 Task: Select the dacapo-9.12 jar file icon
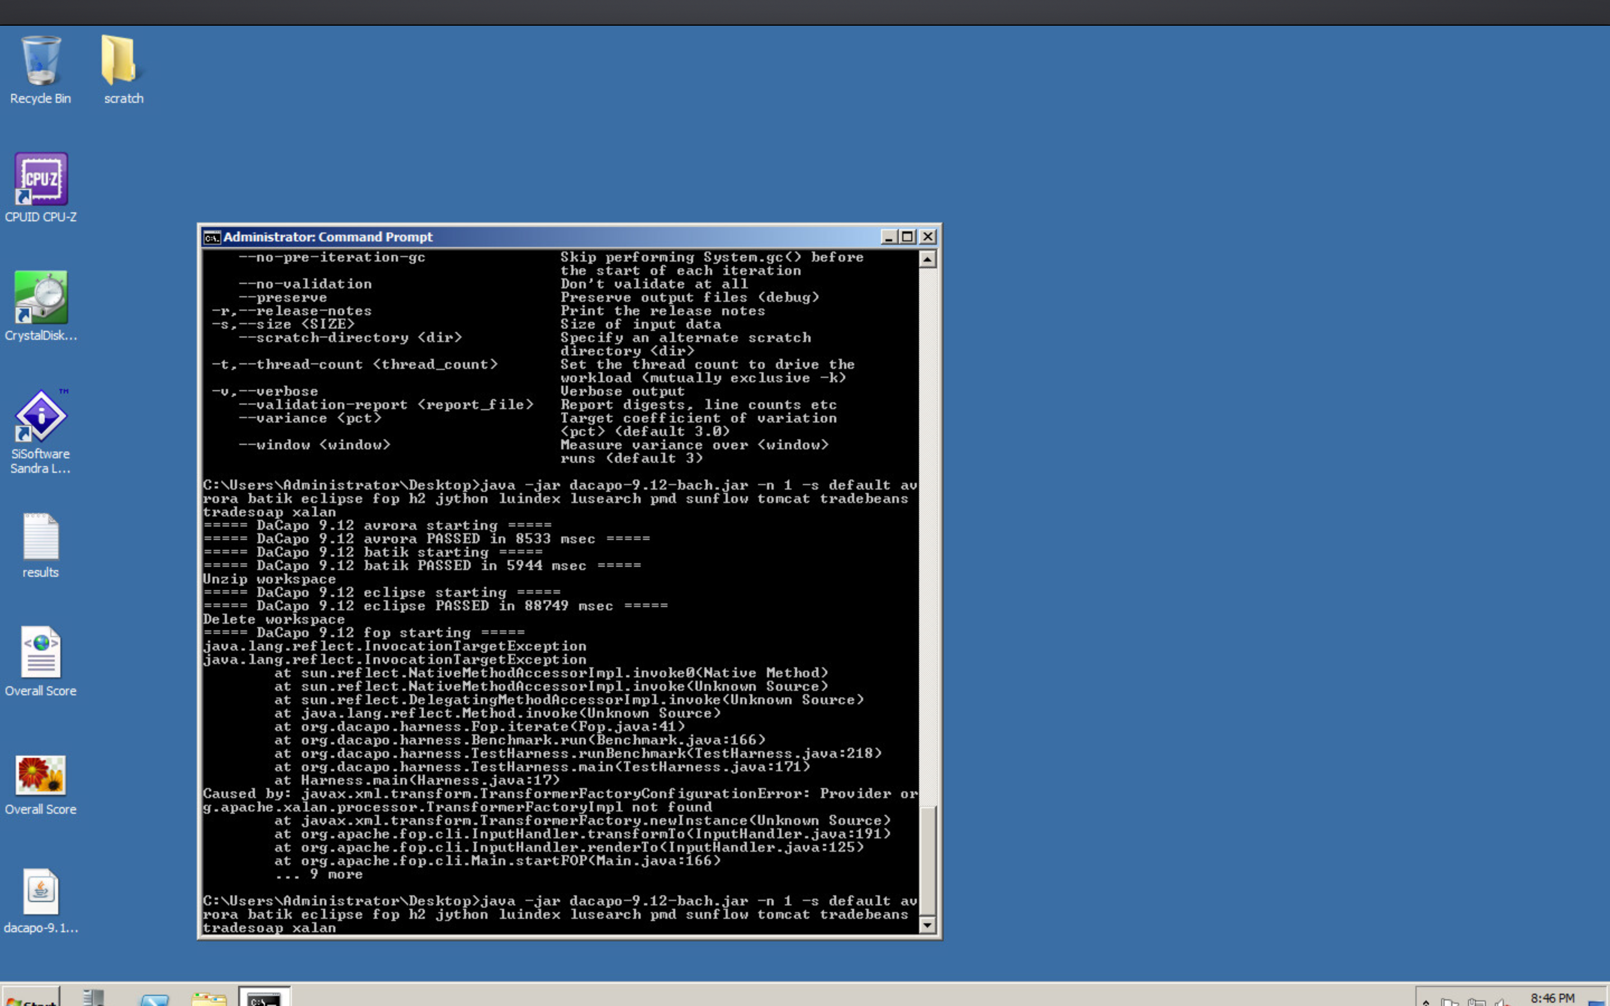[41, 892]
